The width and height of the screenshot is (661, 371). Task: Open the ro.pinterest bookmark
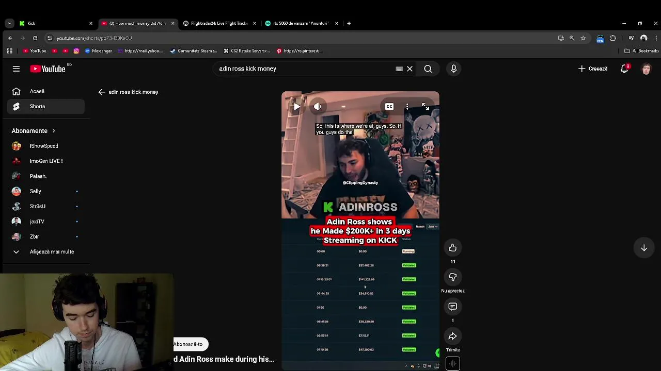pyautogui.click(x=300, y=51)
